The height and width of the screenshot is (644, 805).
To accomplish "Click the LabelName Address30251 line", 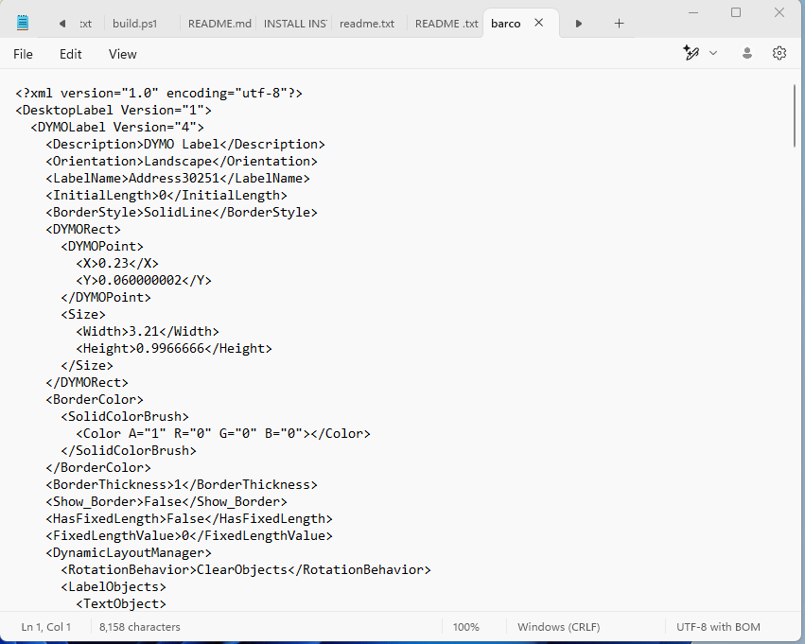I will pos(178,178).
